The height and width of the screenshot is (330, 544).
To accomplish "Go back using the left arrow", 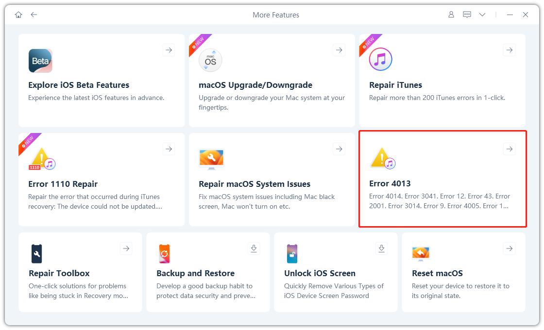I will point(34,15).
